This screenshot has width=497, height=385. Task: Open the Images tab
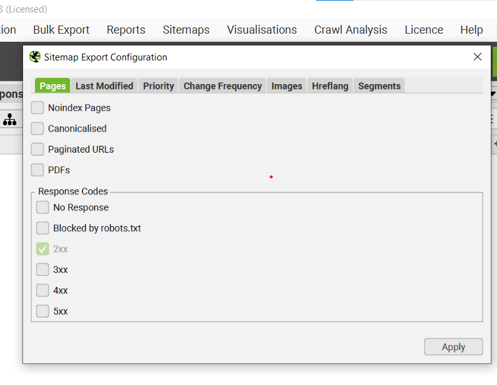(286, 86)
